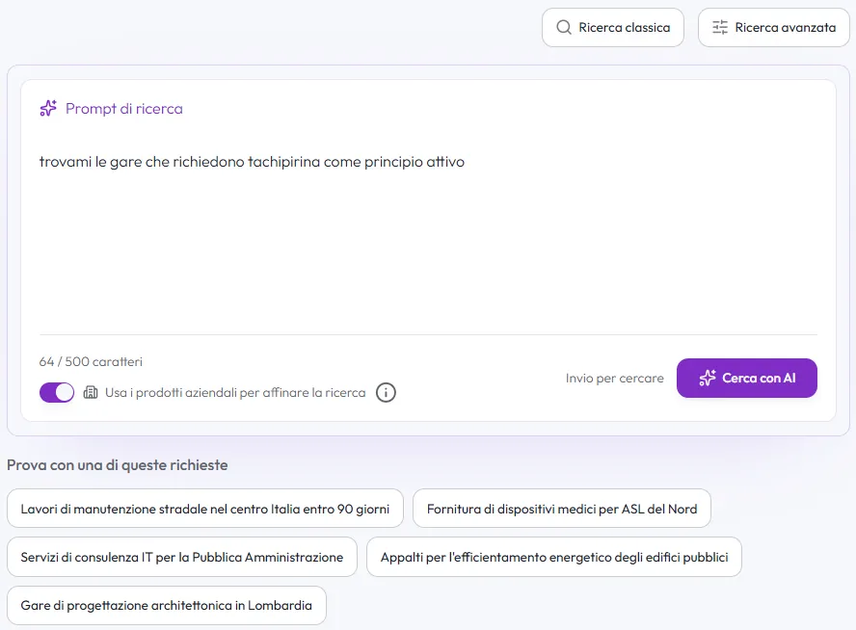Open the Ricerca avanzata search mode
The image size is (856, 630).
(x=773, y=27)
